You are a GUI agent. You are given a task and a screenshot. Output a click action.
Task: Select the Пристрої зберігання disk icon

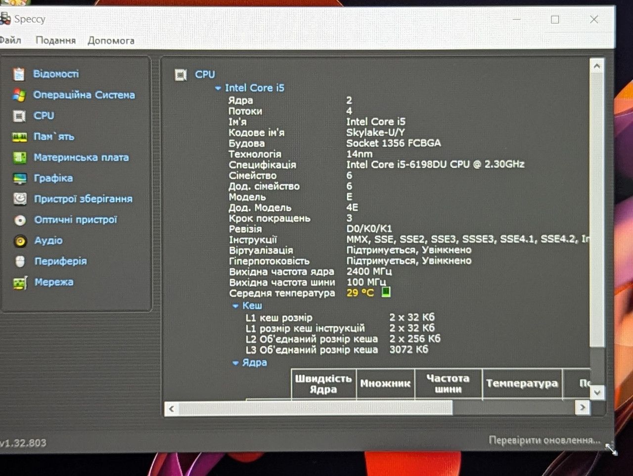click(x=20, y=199)
